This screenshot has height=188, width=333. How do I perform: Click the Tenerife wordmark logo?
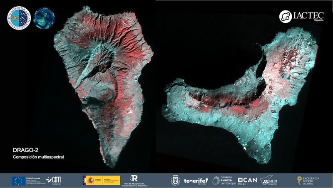(196, 180)
